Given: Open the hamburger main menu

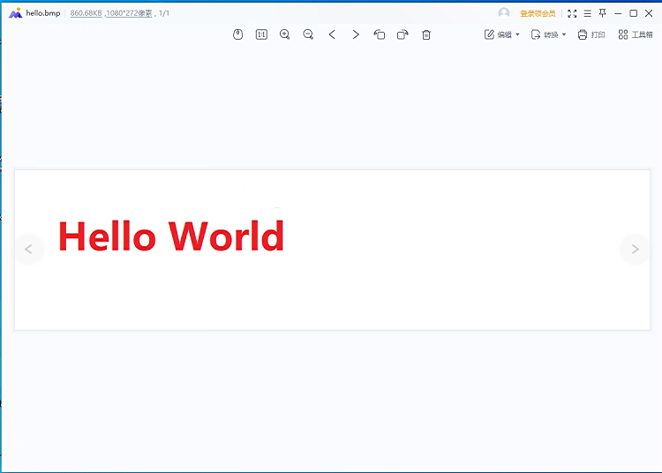Looking at the screenshot, I should point(588,13).
